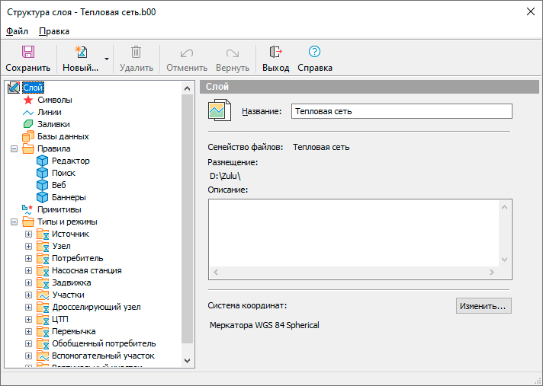Open Help (Справка) question mark icon
Viewport: 543px width, 386px height.
point(314,52)
